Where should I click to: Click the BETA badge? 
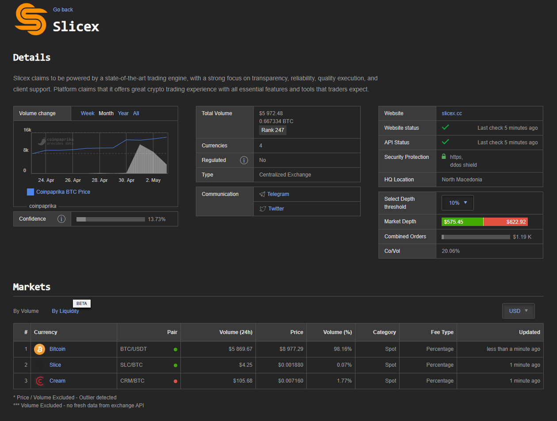point(82,304)
